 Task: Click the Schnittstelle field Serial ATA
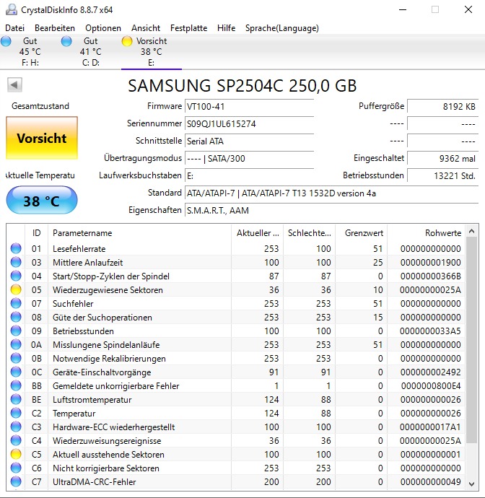pyautogui.click(x=249, y=141)
